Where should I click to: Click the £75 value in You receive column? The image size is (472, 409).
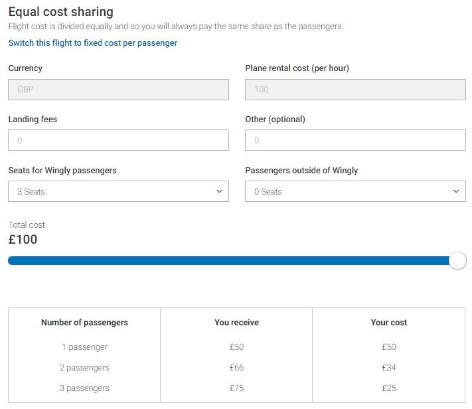(236, 388)
